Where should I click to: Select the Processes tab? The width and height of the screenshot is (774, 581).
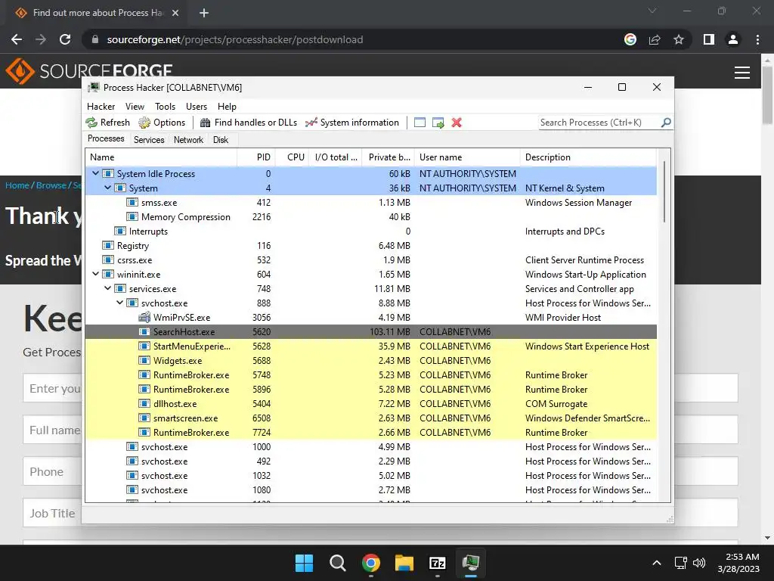[106, 139]
